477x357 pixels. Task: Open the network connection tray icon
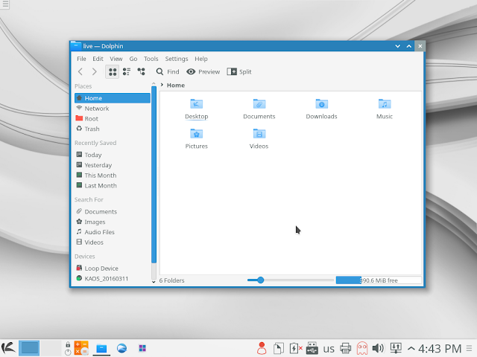click(396, 348)
